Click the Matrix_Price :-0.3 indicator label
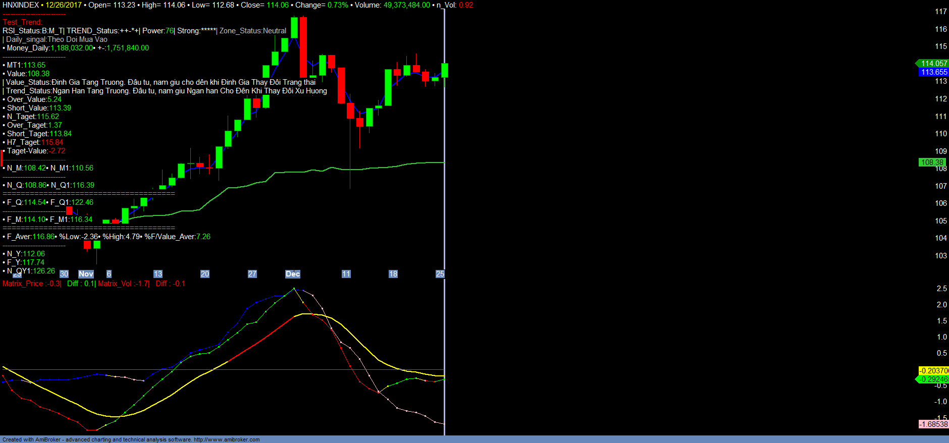The height and width of the screenshot is (443, 949). (x=31, y=284)
